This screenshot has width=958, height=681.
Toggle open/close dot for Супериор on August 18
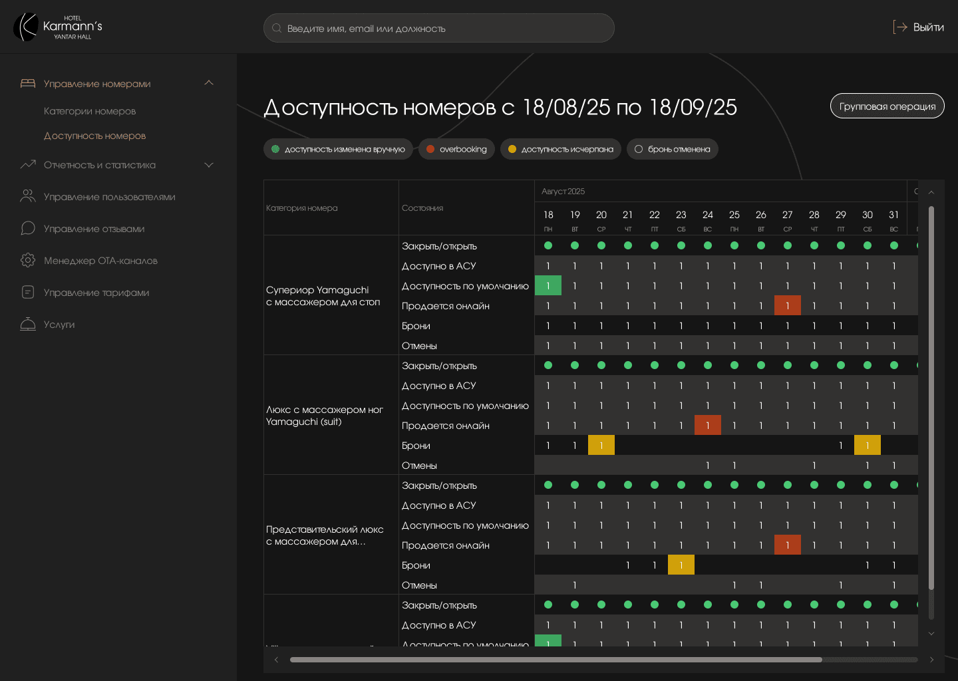(x=548, y=245)
